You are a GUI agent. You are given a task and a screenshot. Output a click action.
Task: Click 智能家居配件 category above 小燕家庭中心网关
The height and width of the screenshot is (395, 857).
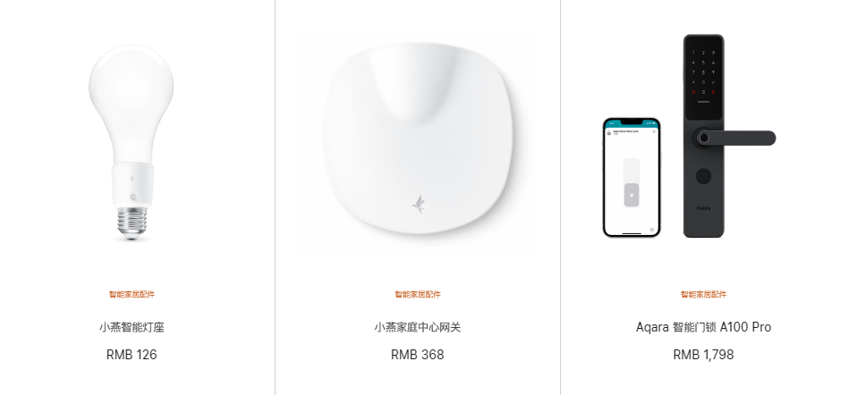click(418, 295)
